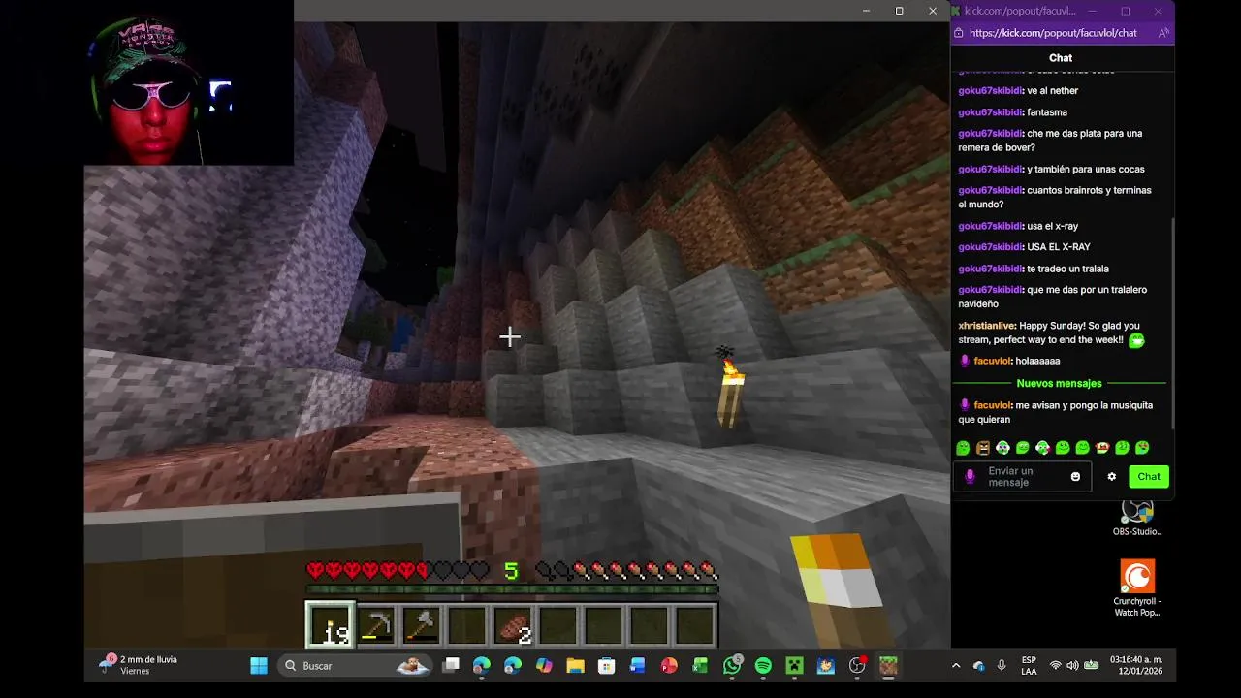Open Excel from the taskbar
This screenshot has width=1241, height=698.
point(700,666)
